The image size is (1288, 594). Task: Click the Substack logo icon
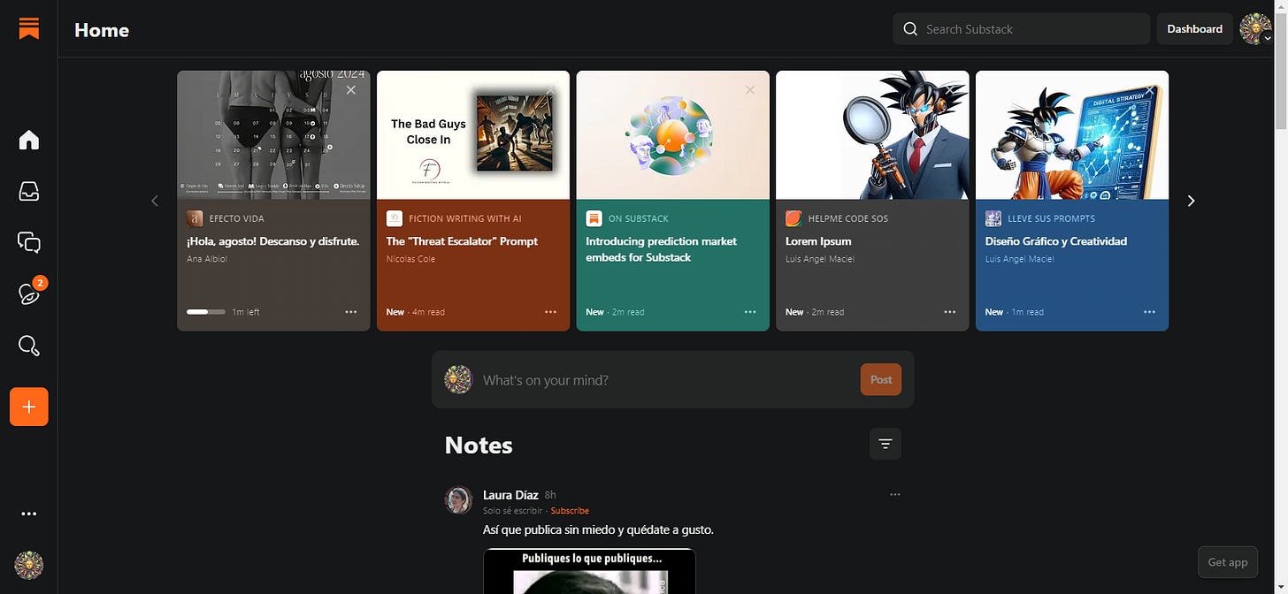pyautogui.click(x=29, y=28)
